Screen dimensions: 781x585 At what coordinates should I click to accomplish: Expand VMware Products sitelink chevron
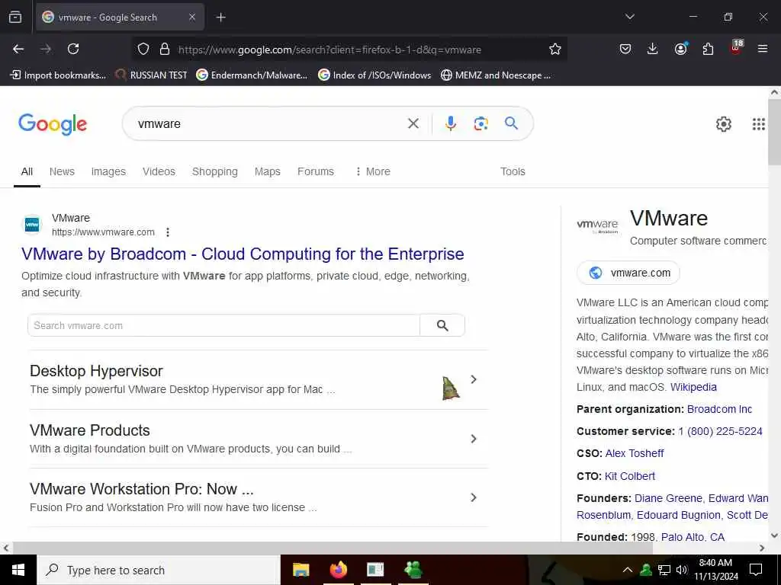click(x=473, y=439)
